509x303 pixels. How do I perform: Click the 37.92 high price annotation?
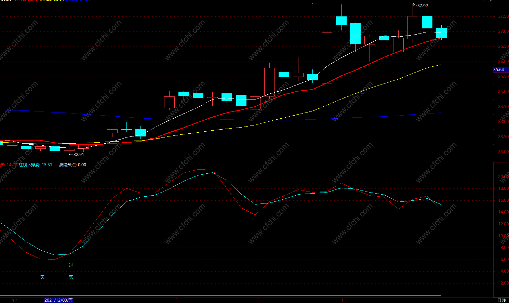pyautogui.click(x=423, y=6)
